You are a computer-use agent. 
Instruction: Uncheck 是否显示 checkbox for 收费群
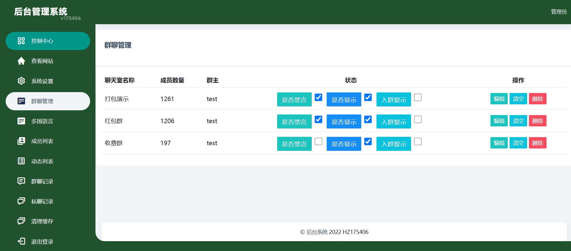[x=368, y=142]
